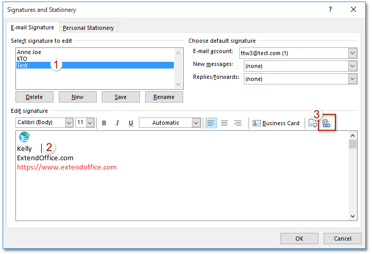Screen dimensions: 372x254
Task: Click the https://www.extendoffice.com link text
Action: 67,167
